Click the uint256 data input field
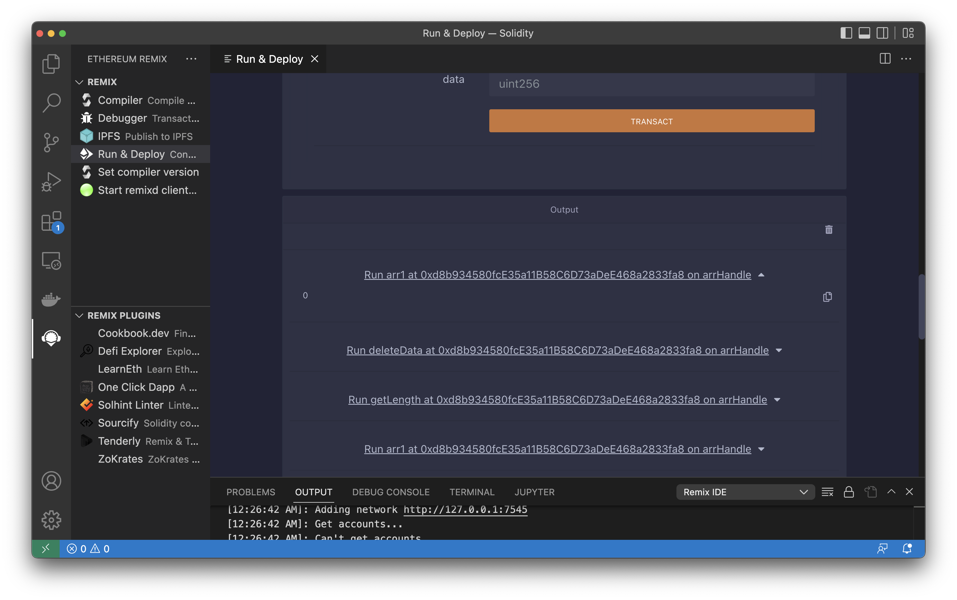This screenshot has width=957, height=600. tap(651, 84)
